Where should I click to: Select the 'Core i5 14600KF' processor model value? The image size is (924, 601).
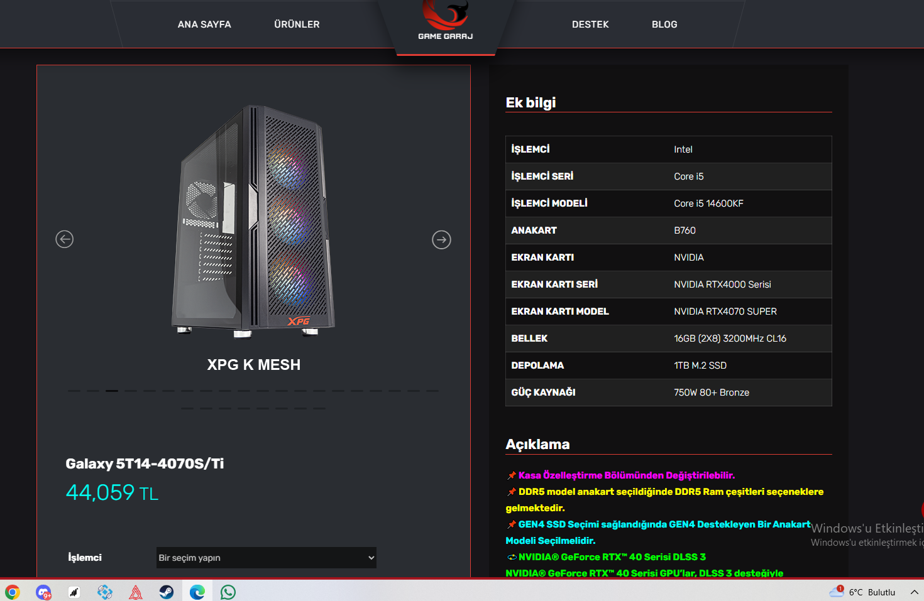[708, 203]
